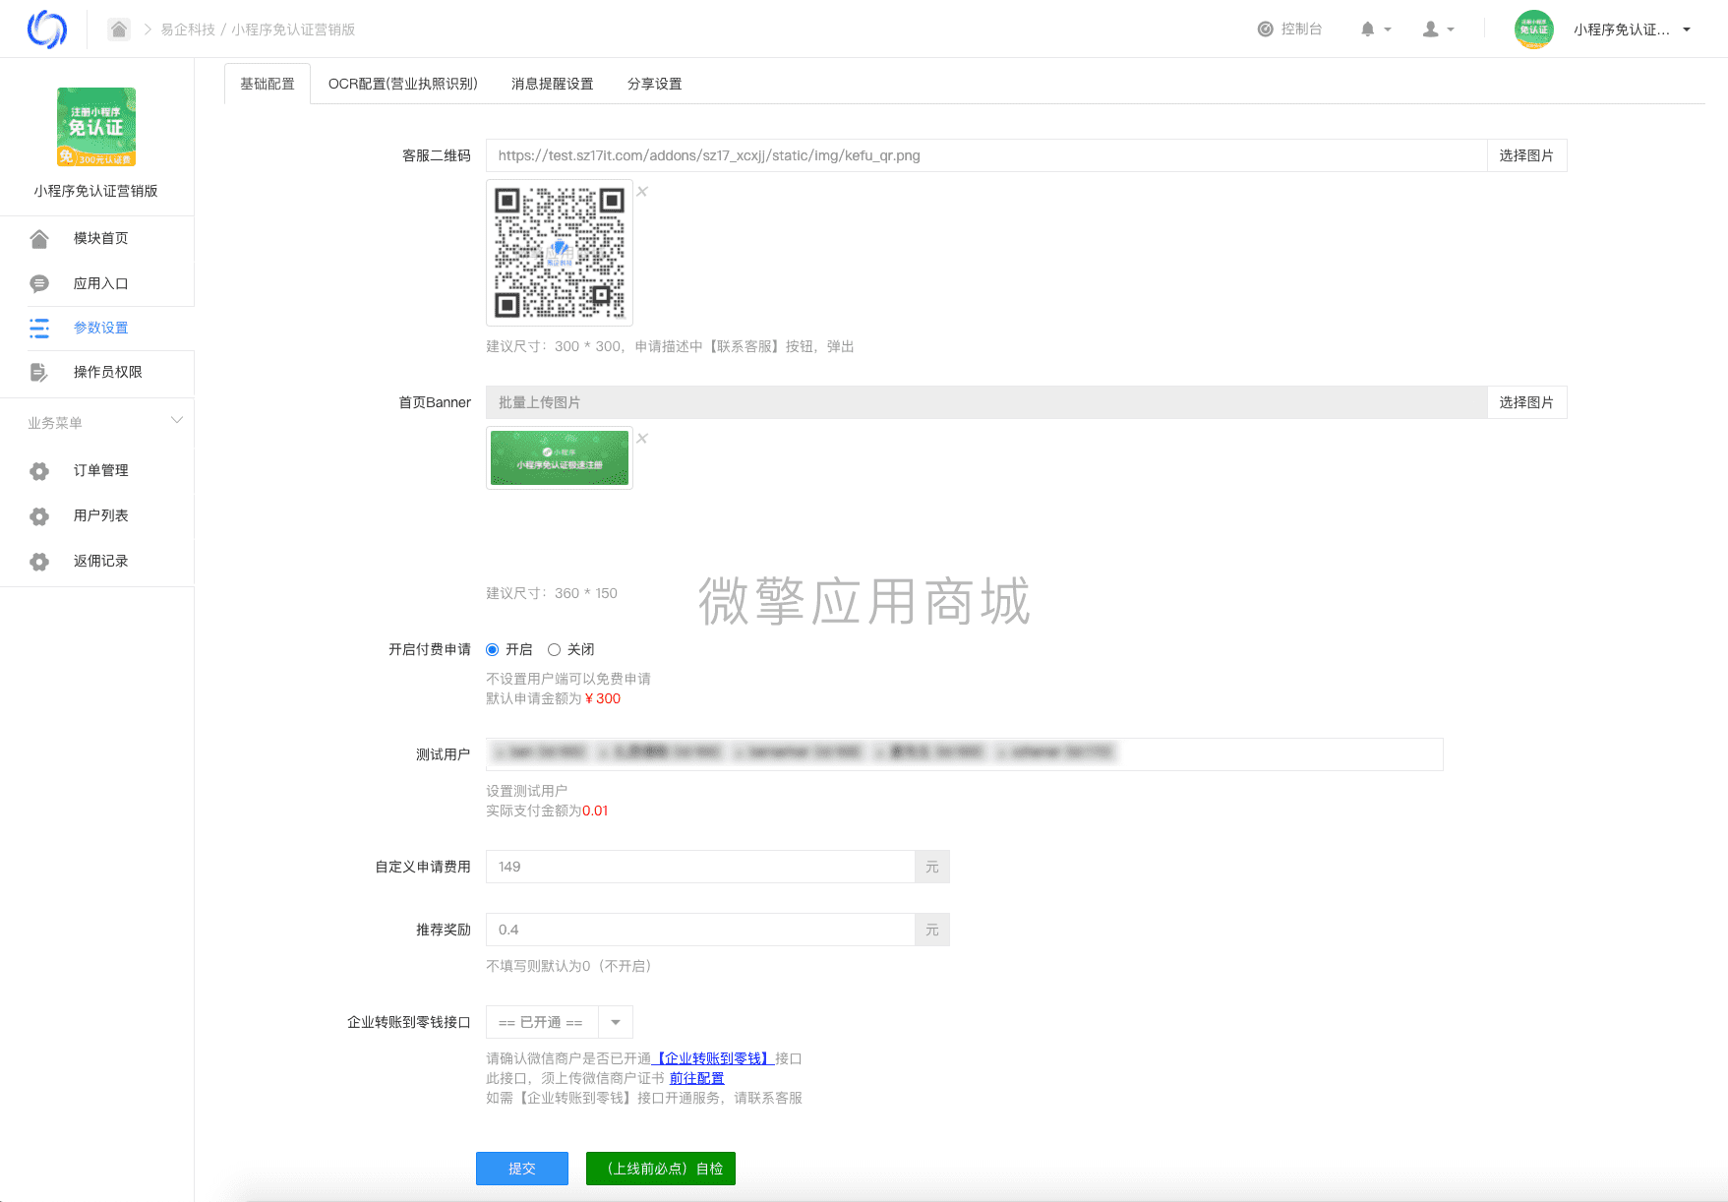Switch to 基础配置 tab
This screenshot has height=1202, width=1728.
[x=268, y=84]
